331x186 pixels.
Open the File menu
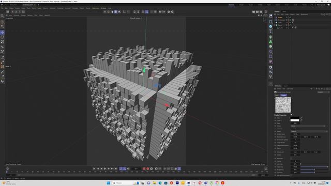coord(2,8)
